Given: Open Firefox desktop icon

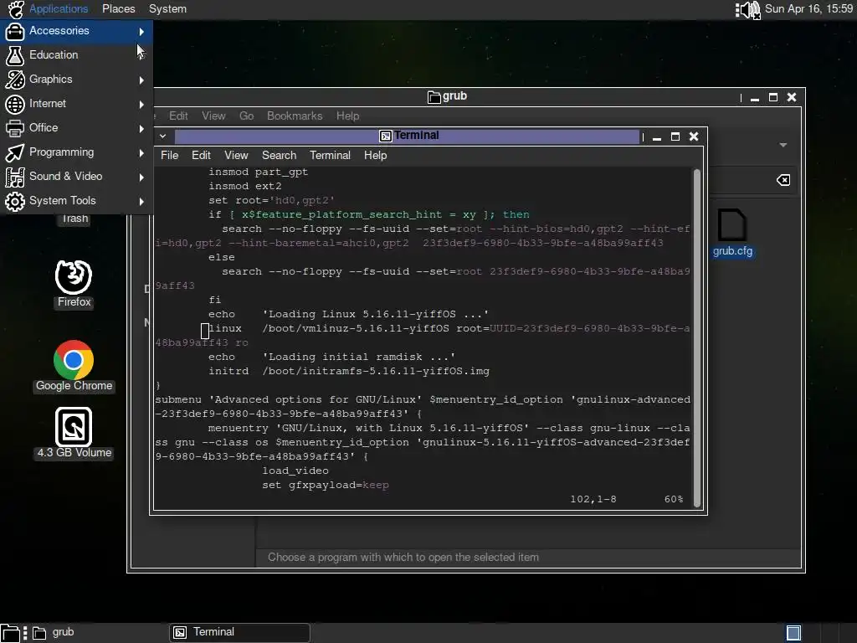Looking at the screenshot, I should click(74, 283).
